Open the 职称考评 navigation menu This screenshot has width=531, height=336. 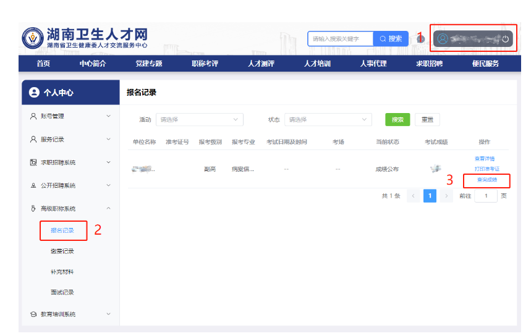click(205, 64)
